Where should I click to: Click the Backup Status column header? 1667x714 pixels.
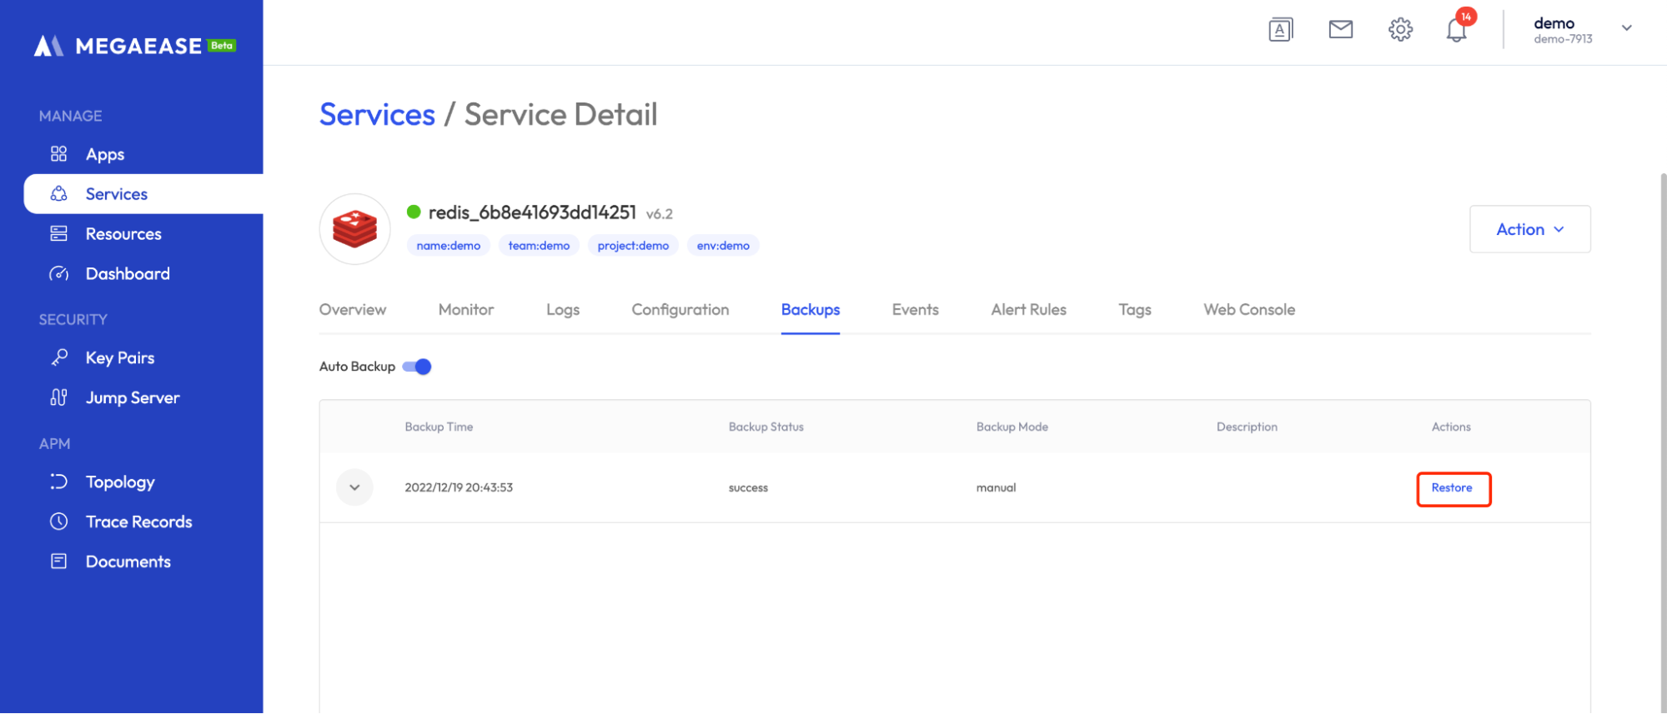766,427
